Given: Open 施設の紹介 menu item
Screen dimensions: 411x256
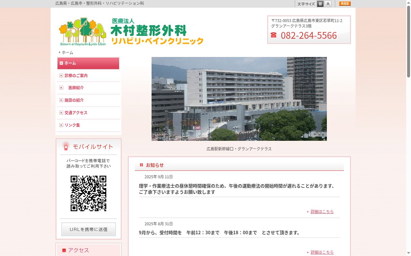Looking at the screenshot, I should (x=74, y=100).
